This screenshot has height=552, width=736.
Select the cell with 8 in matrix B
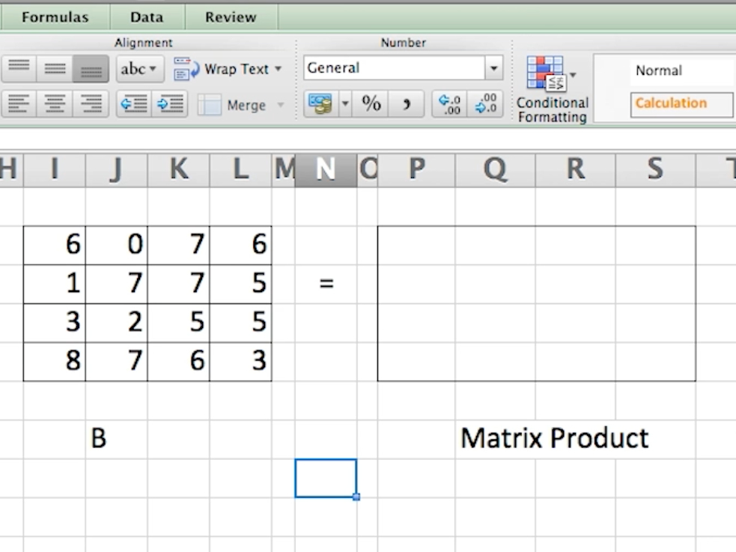coord(55,362)
